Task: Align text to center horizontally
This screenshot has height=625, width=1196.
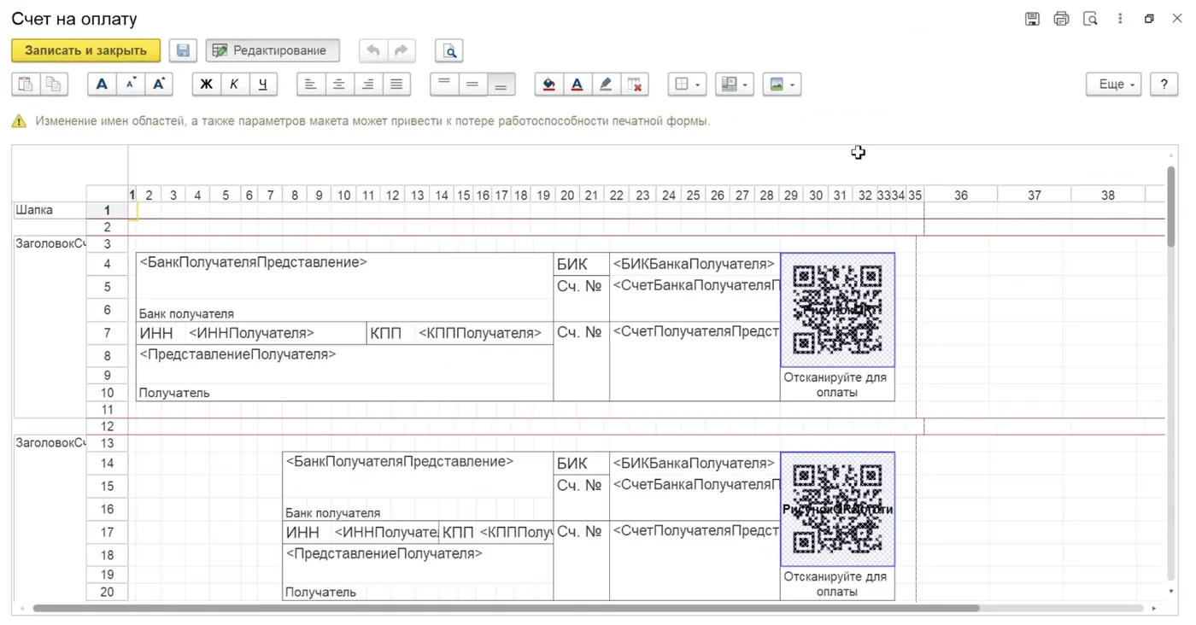Action: click(339, 85)
